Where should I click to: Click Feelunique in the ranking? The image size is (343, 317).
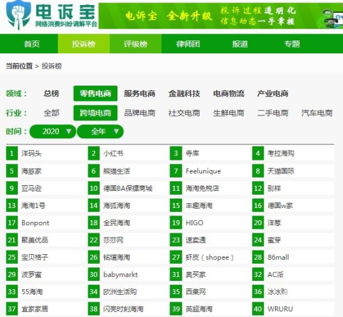pos(203,171)
